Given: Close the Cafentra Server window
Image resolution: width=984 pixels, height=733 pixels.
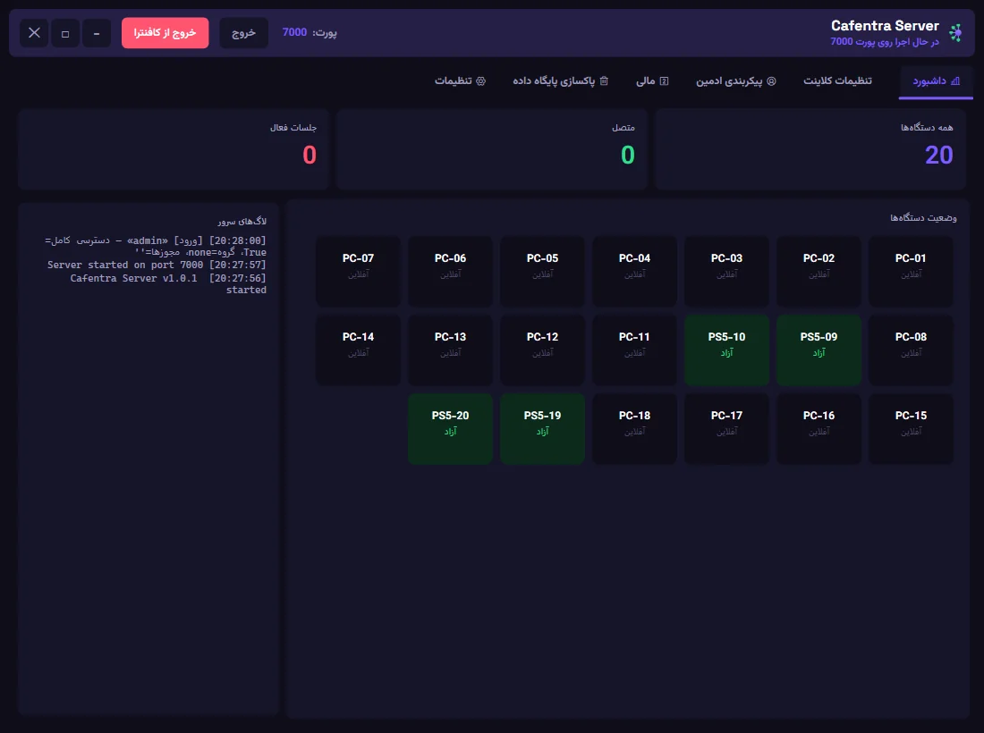Looking at the screenshot, I should coord(34,32).
